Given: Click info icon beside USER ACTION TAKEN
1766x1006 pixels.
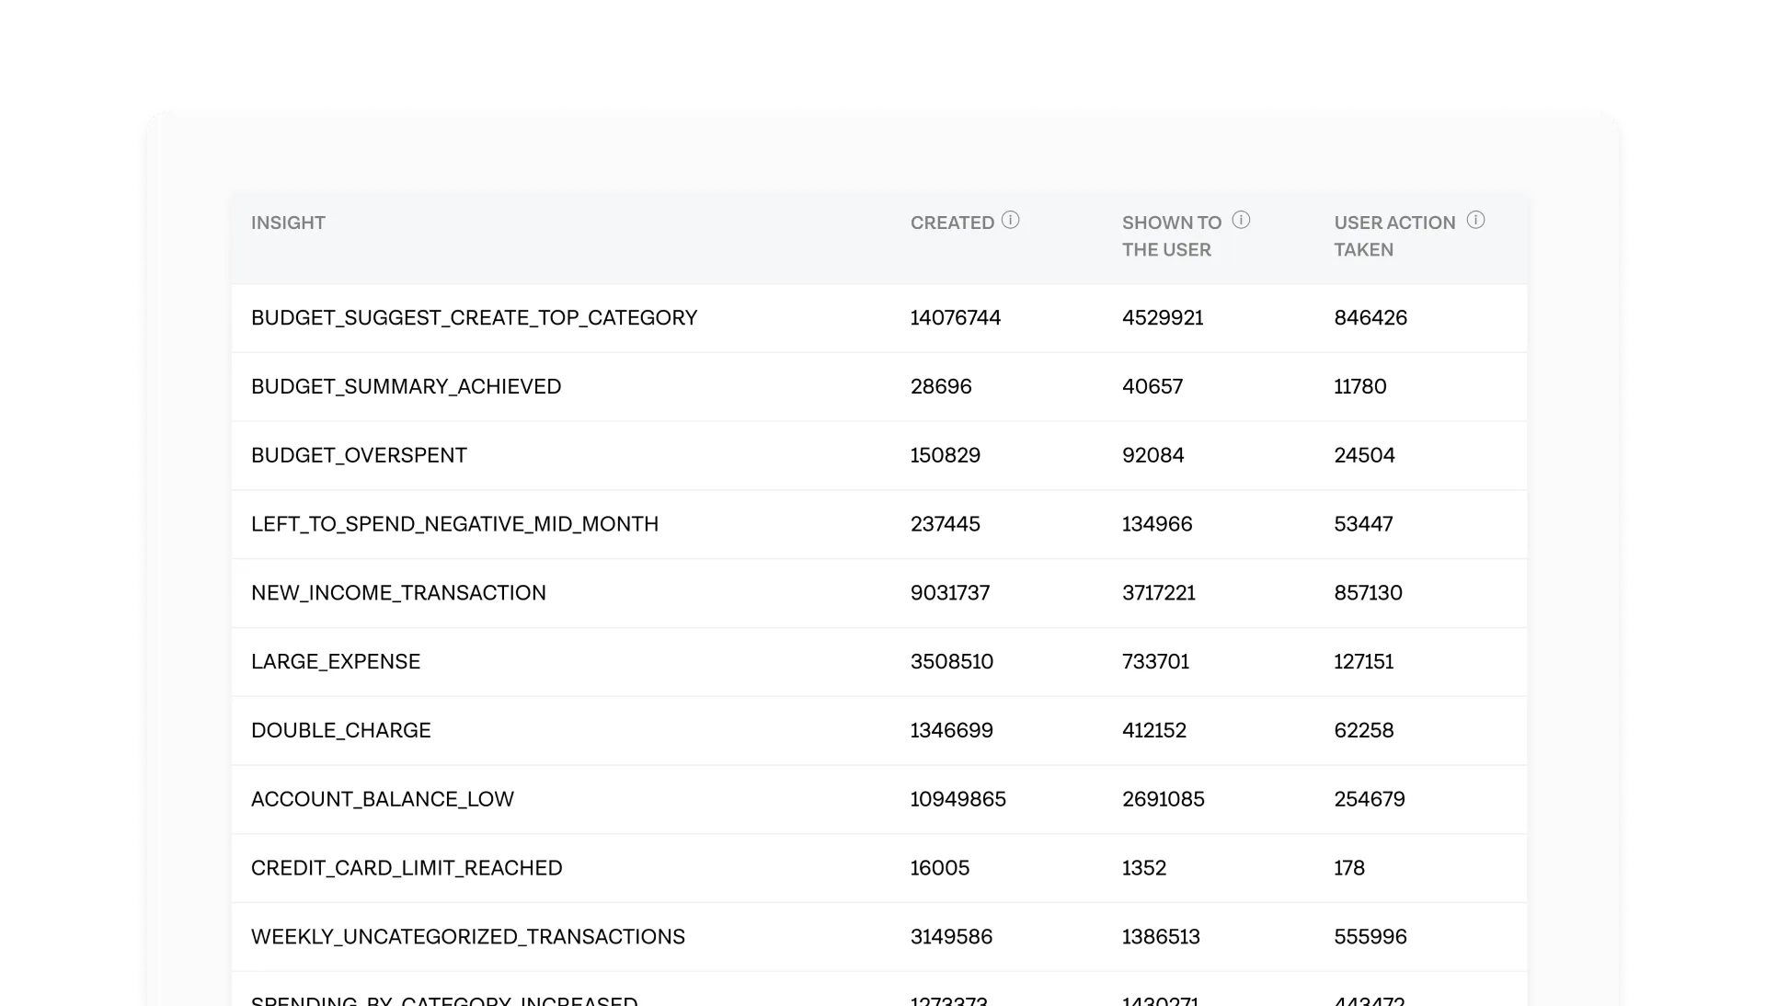Looking at the screenshot, I should tap(1475, 221).
